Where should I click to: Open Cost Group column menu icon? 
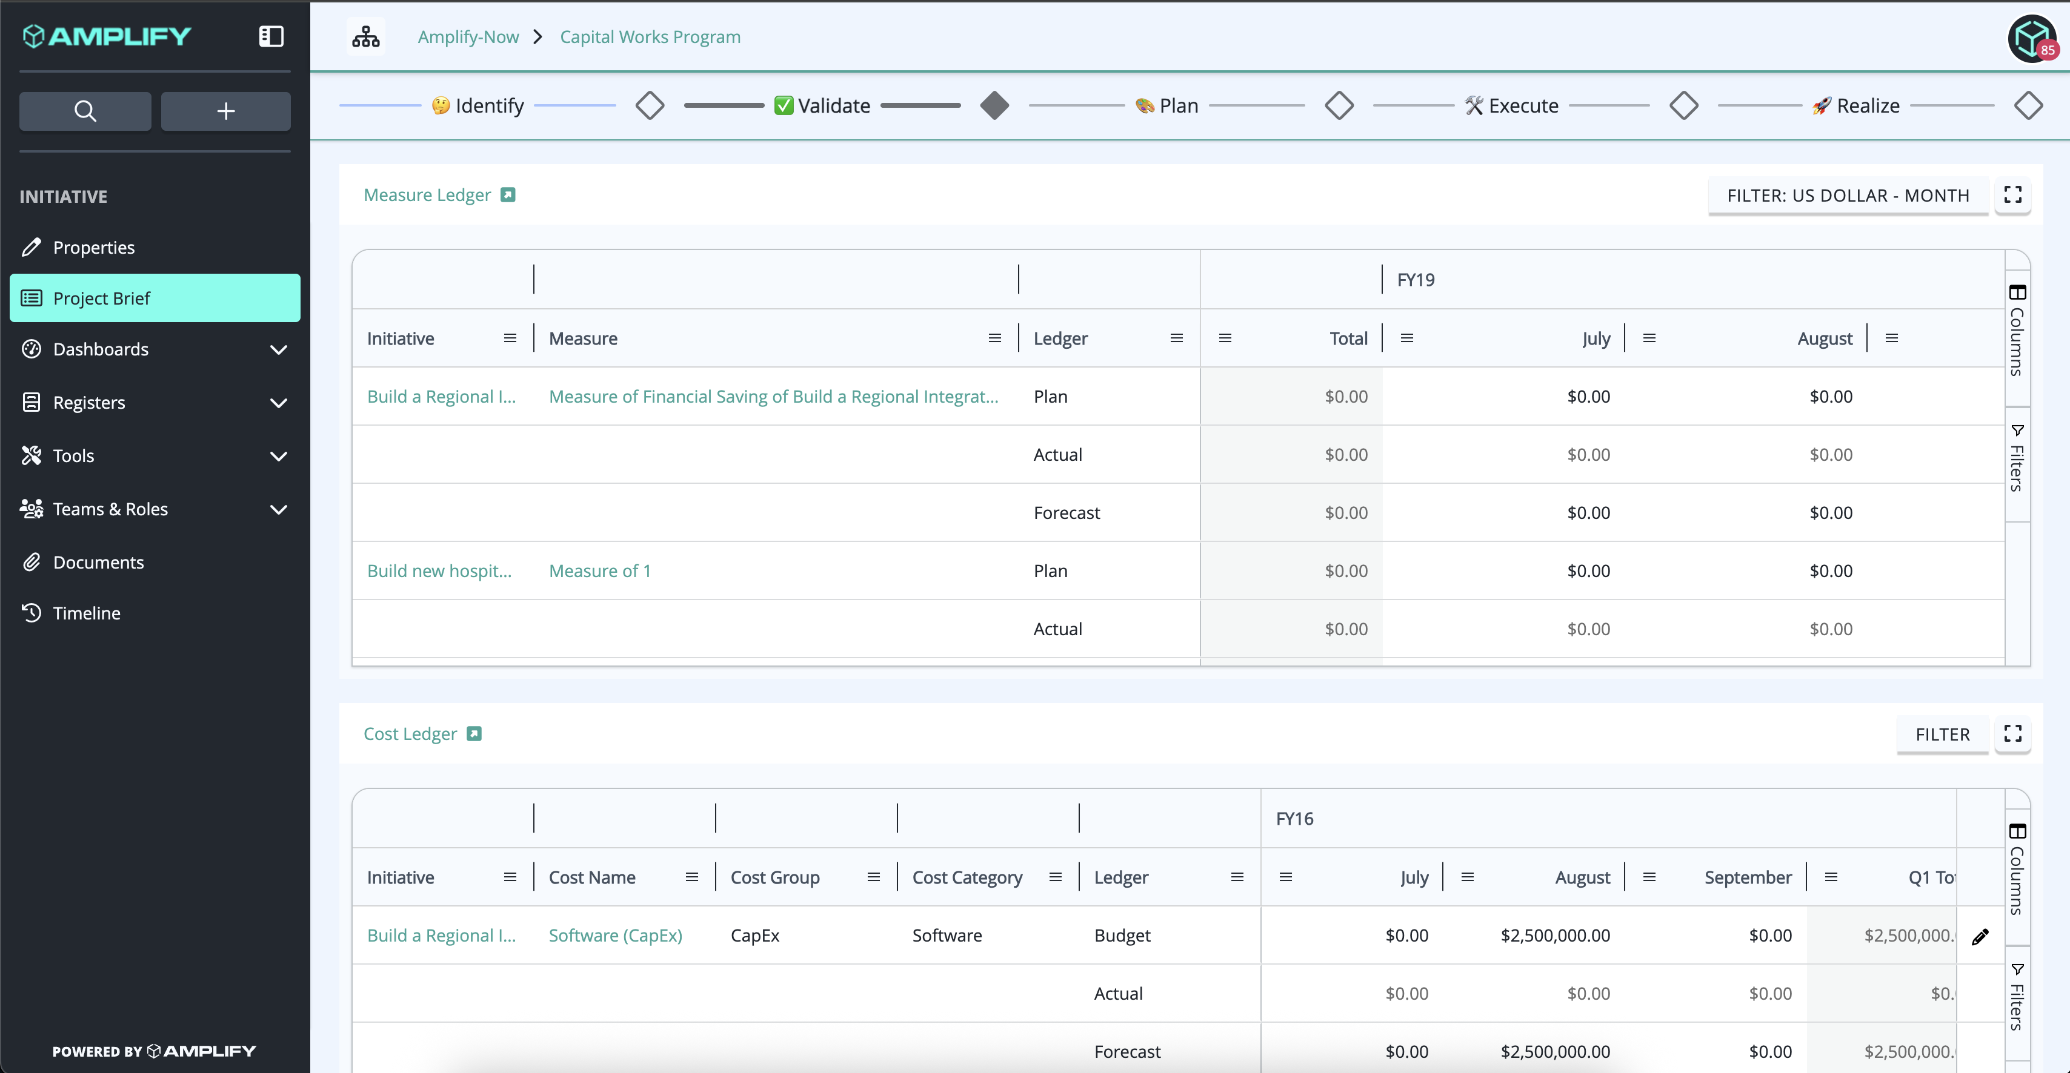[x=873, y=877]
